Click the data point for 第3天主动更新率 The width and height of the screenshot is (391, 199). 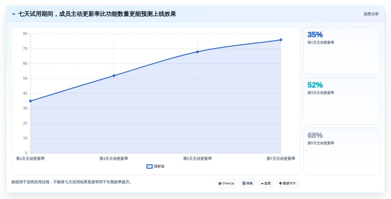(x=114, y=76)
